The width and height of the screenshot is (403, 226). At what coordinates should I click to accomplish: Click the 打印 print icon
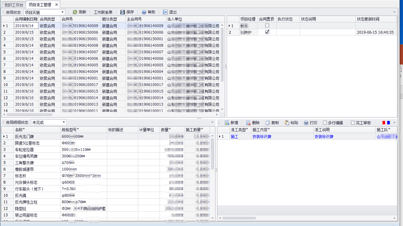(x=306, y=123)
